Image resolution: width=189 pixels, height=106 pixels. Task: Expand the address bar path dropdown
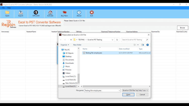pos(112,40)
